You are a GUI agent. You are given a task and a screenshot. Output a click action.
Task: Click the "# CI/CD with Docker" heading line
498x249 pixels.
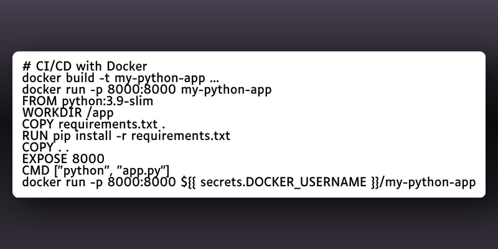pos(85,67)
